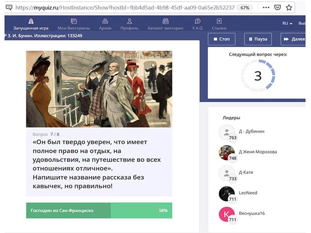This screenshot has height=233, width=311.
Task: Open the 'Ссылки' menu item
Action: click(x=219, y=24)
